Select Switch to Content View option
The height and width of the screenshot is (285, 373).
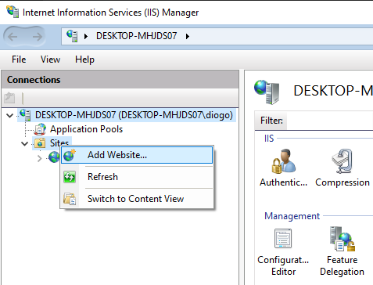tap(137, 199)
